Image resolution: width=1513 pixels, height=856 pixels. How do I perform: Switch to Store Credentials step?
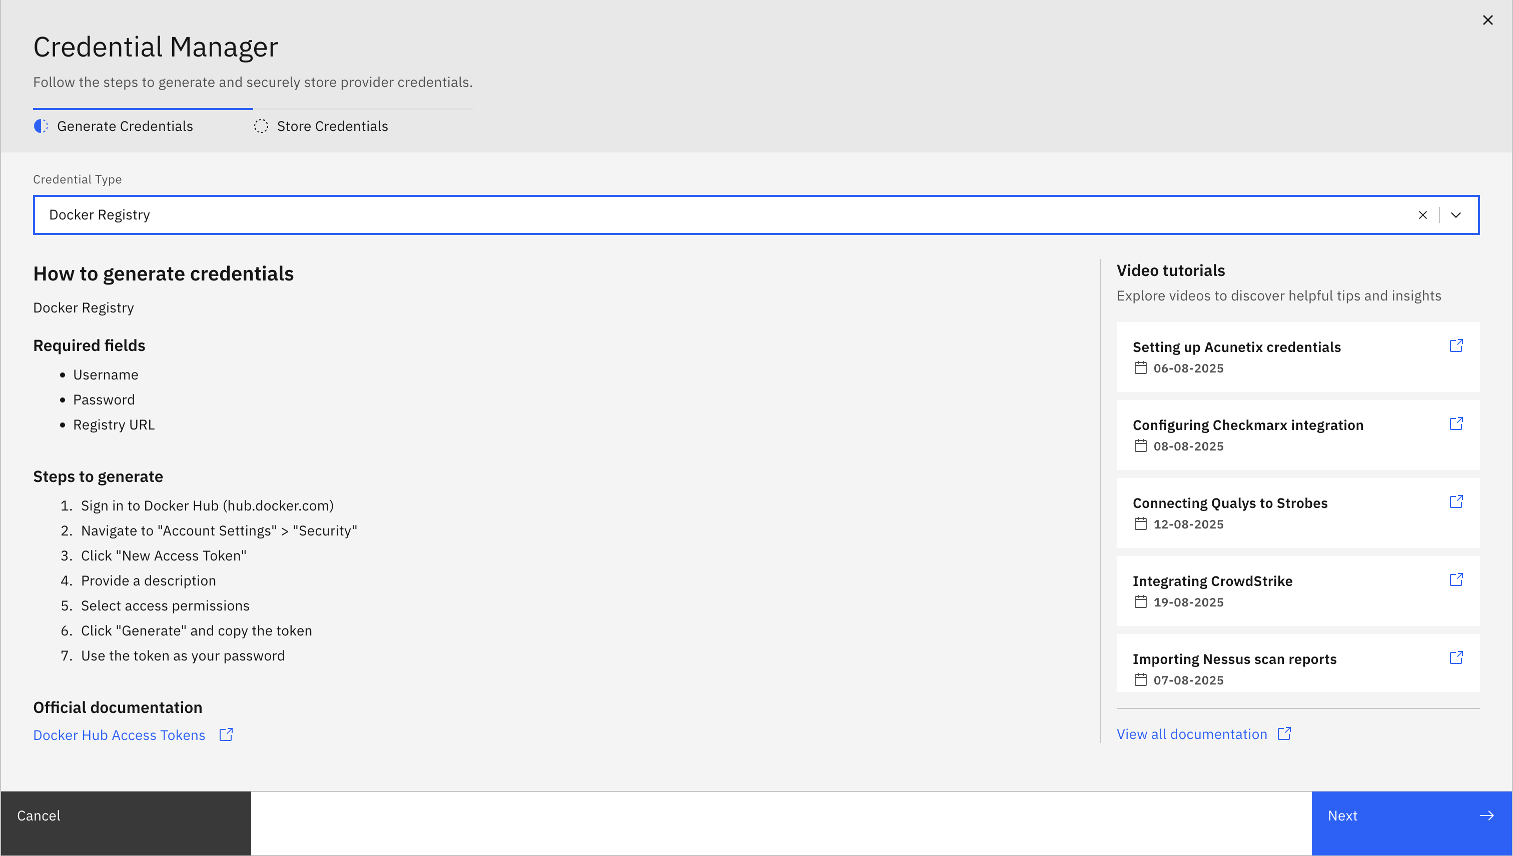coord(332,126)
